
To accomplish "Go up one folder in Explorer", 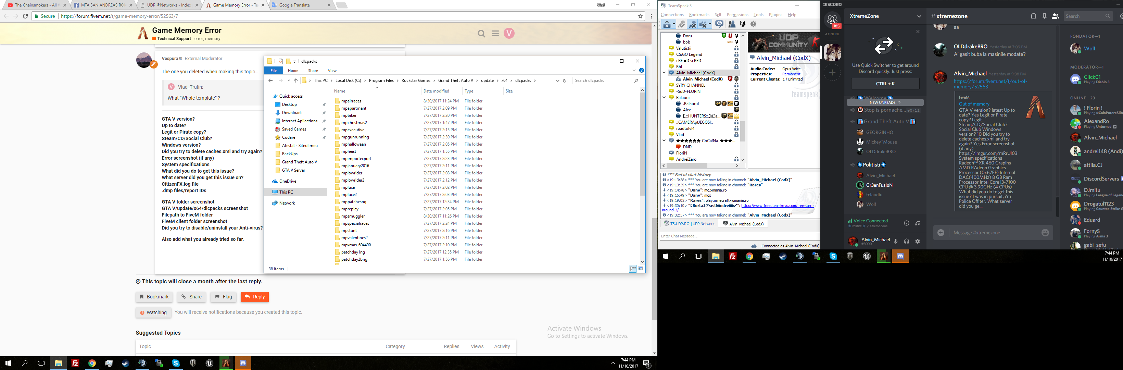I will [x=295, y=80].
